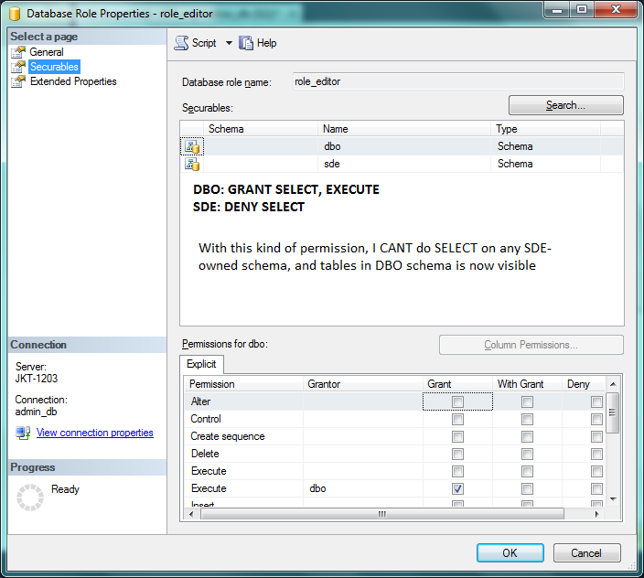
Task: Check With Grant for Control permission
Action: (x=527, y=419)
